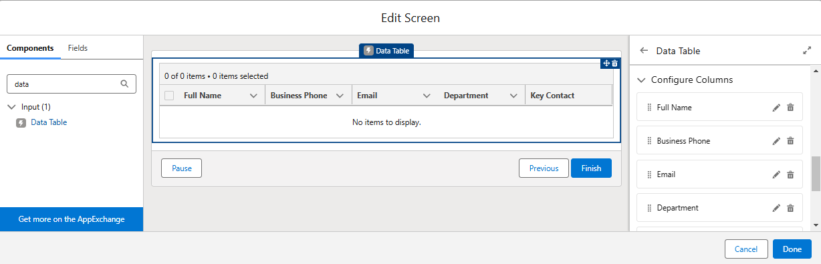
Task: Click the move handle icon on the Data Table component
Action: [x=606, y=63]
